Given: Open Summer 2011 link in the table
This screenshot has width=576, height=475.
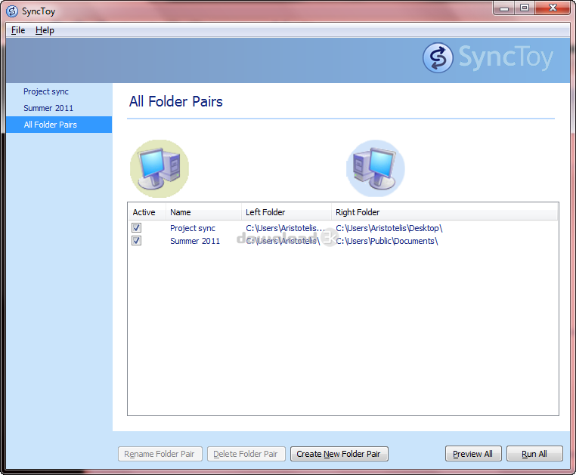Looking at the screenshot, I should 195,241.
